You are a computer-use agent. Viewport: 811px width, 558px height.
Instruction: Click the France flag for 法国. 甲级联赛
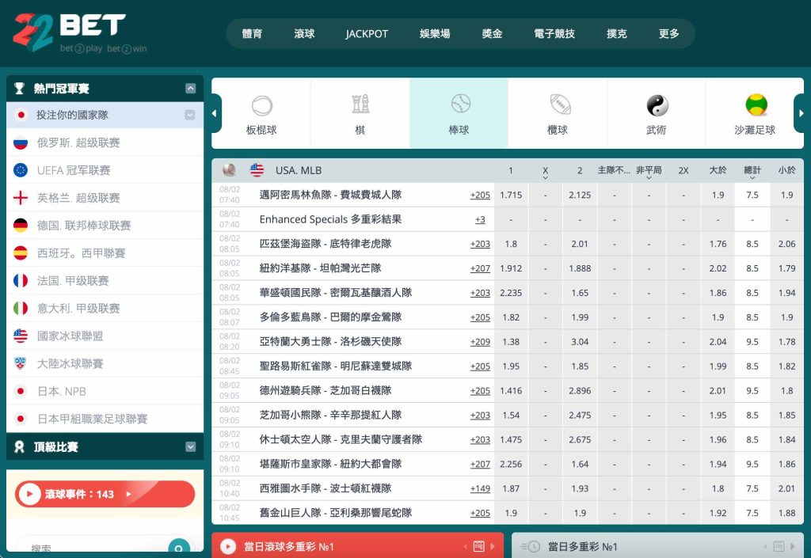click(x=21, y=280)
